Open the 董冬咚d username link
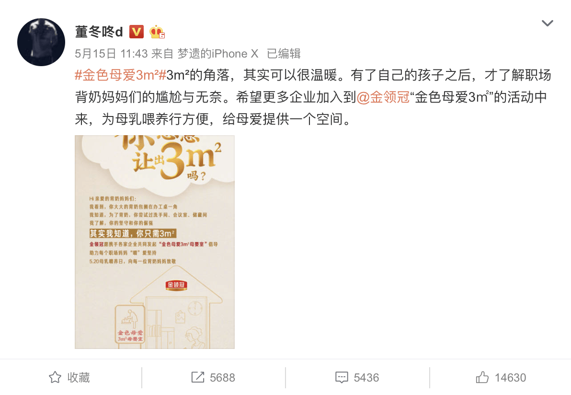The width and height of the screenshot is (571, 395). coord(99,32)
